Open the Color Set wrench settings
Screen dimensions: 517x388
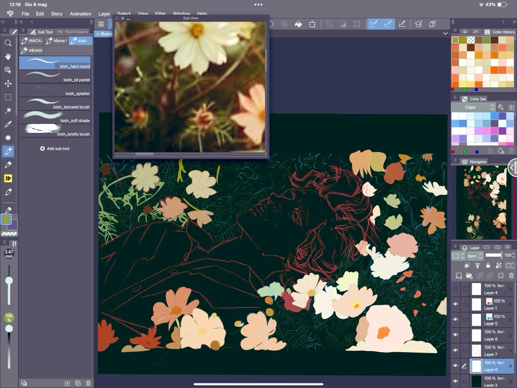tap(501, 107)
